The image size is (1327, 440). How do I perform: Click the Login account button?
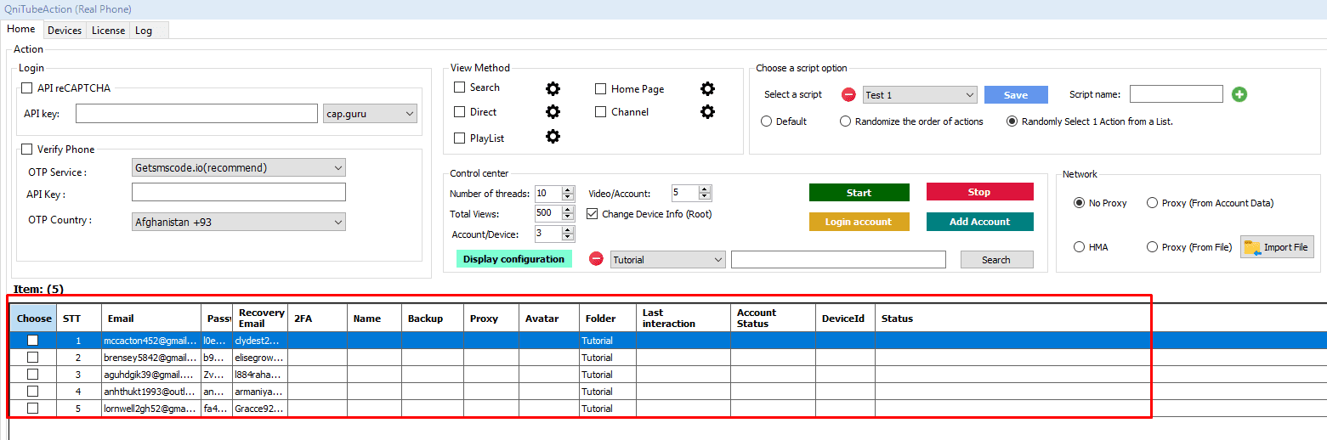click(859, 222)
